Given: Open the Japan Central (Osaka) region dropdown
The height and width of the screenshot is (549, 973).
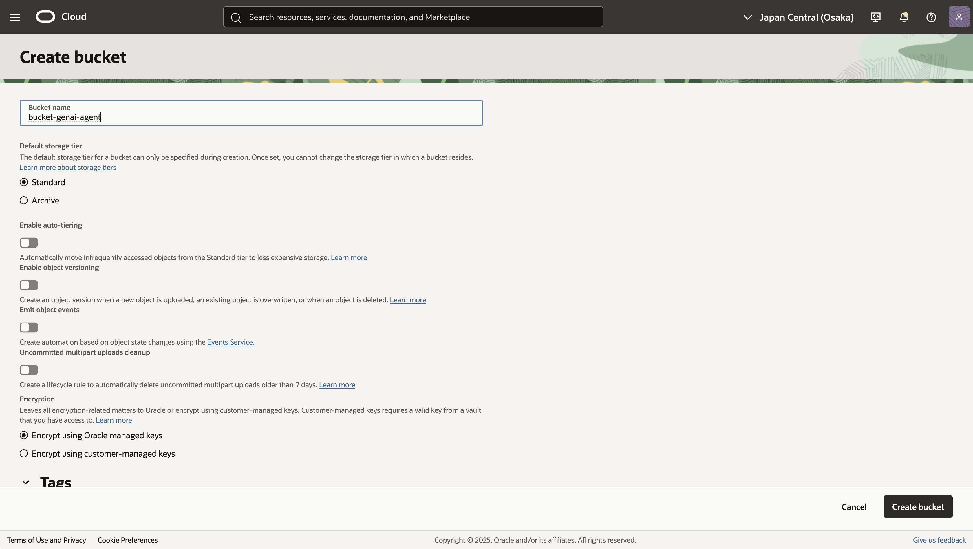Looking at the screenshot, I should click(x=798, y=17).
